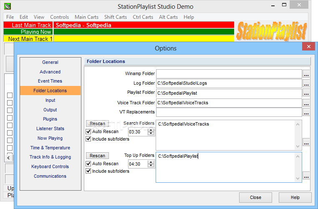
Task: Select the Event Times options page
Action: pyautogui.click(x=50, y=81)
